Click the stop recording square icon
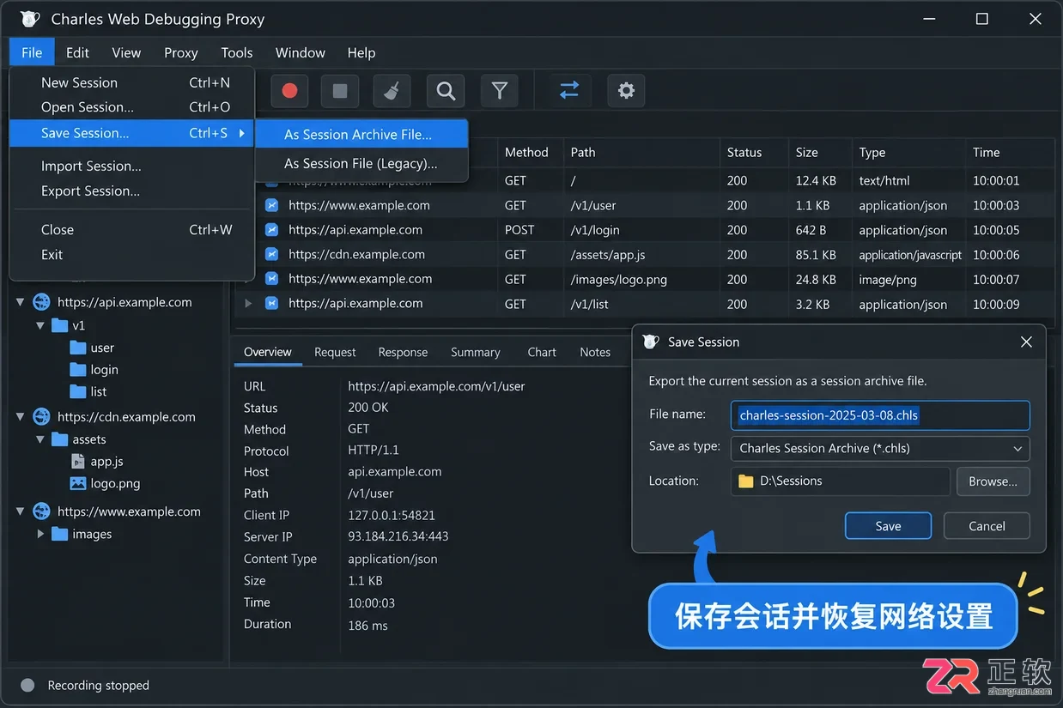Image resolution: width=1063 pixels, height=708 pixels. [340, 90]
